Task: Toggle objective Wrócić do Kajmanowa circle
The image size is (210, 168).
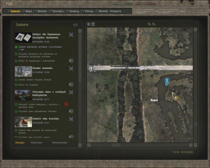Action: 16,61
